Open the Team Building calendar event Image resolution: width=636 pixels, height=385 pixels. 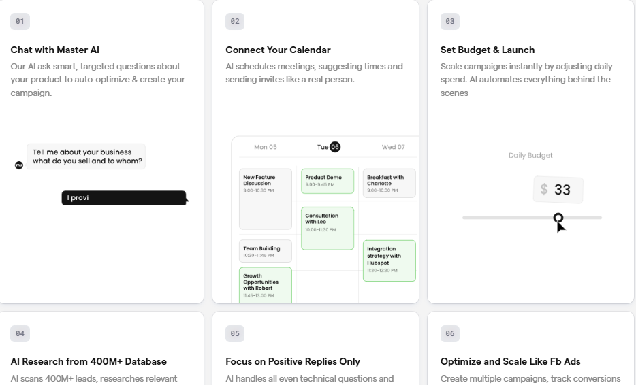(x=266, y=251)
